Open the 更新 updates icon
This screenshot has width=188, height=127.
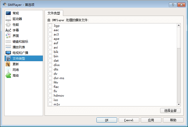coord(8,64)
